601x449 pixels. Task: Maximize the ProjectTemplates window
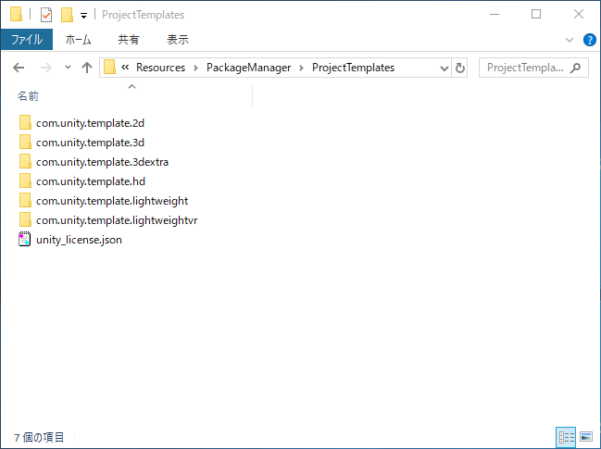tap(536, 15)
